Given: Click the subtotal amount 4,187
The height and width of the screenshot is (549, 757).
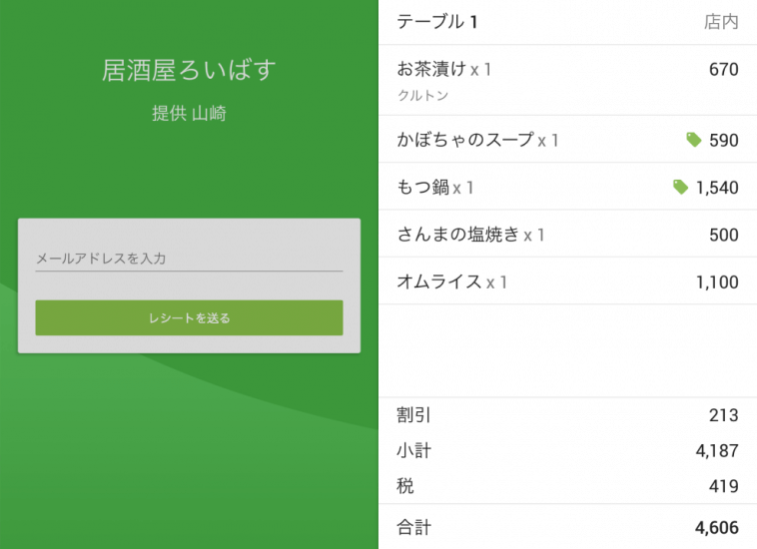Looking at the screenshot, I should [717, 451].
